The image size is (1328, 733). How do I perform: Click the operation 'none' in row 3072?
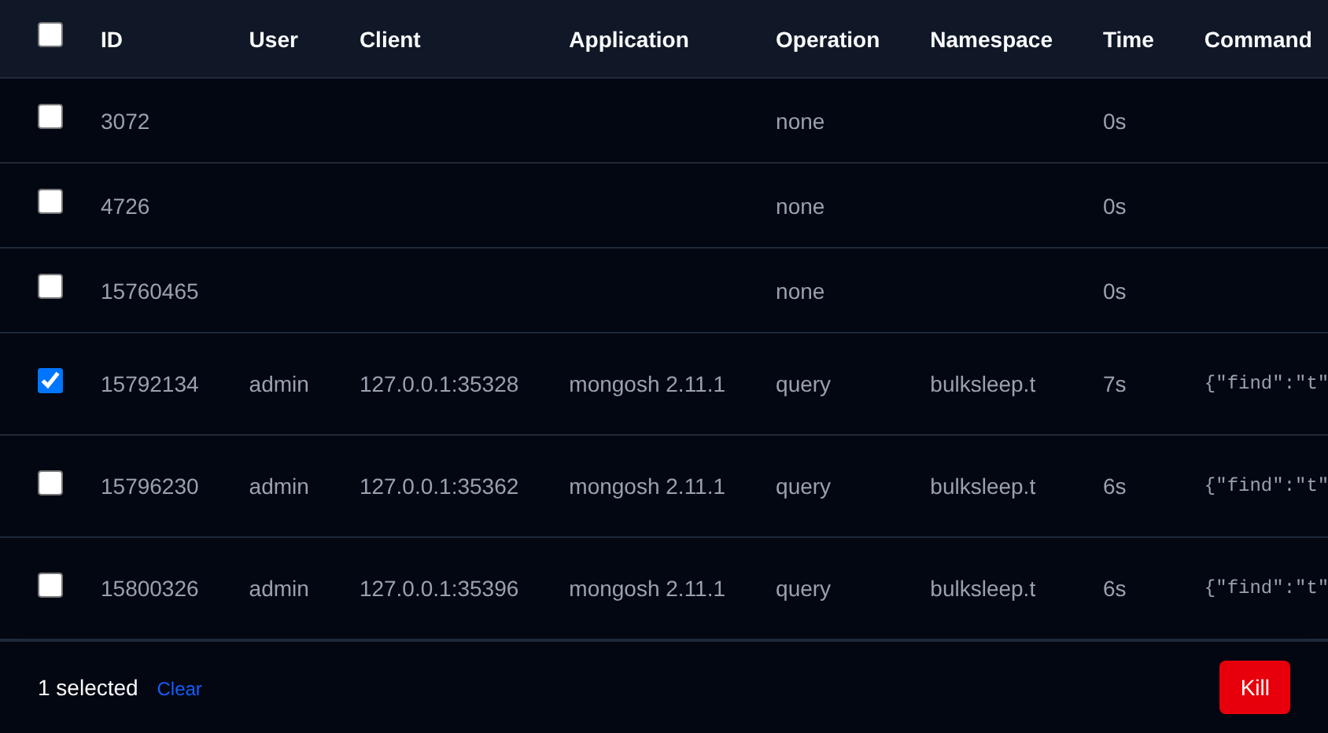point(800,122)
